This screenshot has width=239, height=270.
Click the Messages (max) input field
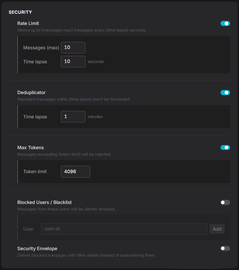click(x=73, y=48)
